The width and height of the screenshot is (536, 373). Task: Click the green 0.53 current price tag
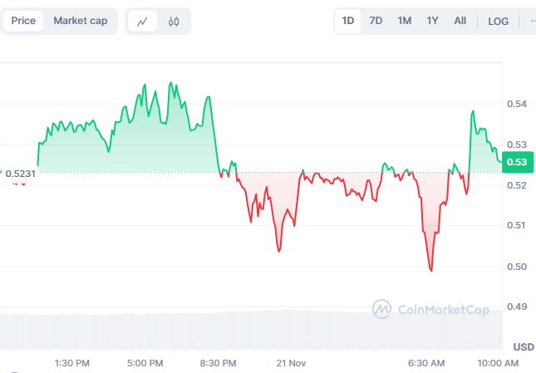[x=516, y=162]
